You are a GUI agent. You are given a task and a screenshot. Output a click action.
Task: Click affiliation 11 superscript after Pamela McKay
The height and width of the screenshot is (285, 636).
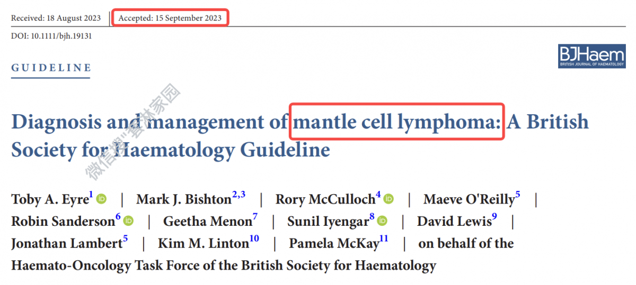coord(384,238)
